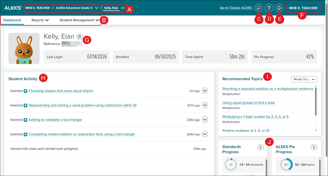Image resolution: width=328 pixels, height=176 pixels.
Task: Click the 1.5 / 34 standards text
Action: click(x=251, y=165)
